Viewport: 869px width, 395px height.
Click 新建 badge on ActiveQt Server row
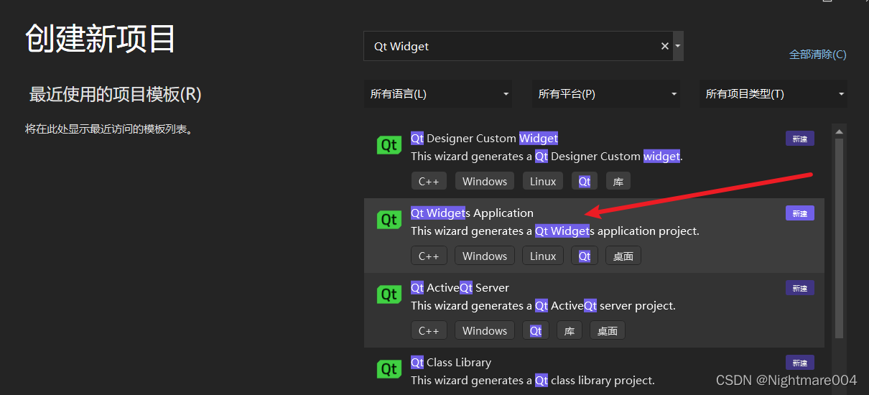tap(800, 288)
